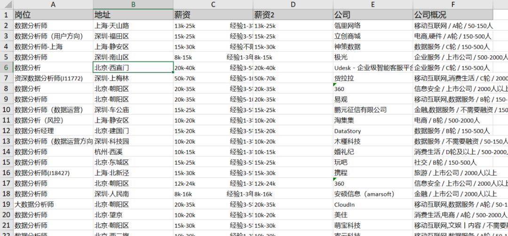Click address cell 深圳·上梅林

tap(133, 78)
